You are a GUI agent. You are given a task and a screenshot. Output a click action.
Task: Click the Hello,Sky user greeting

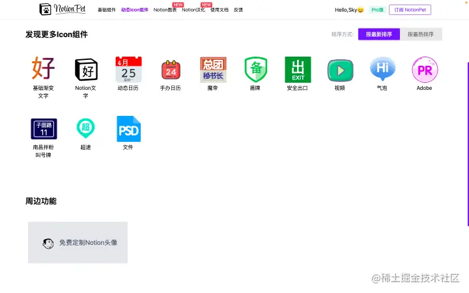tap(349, 10)
